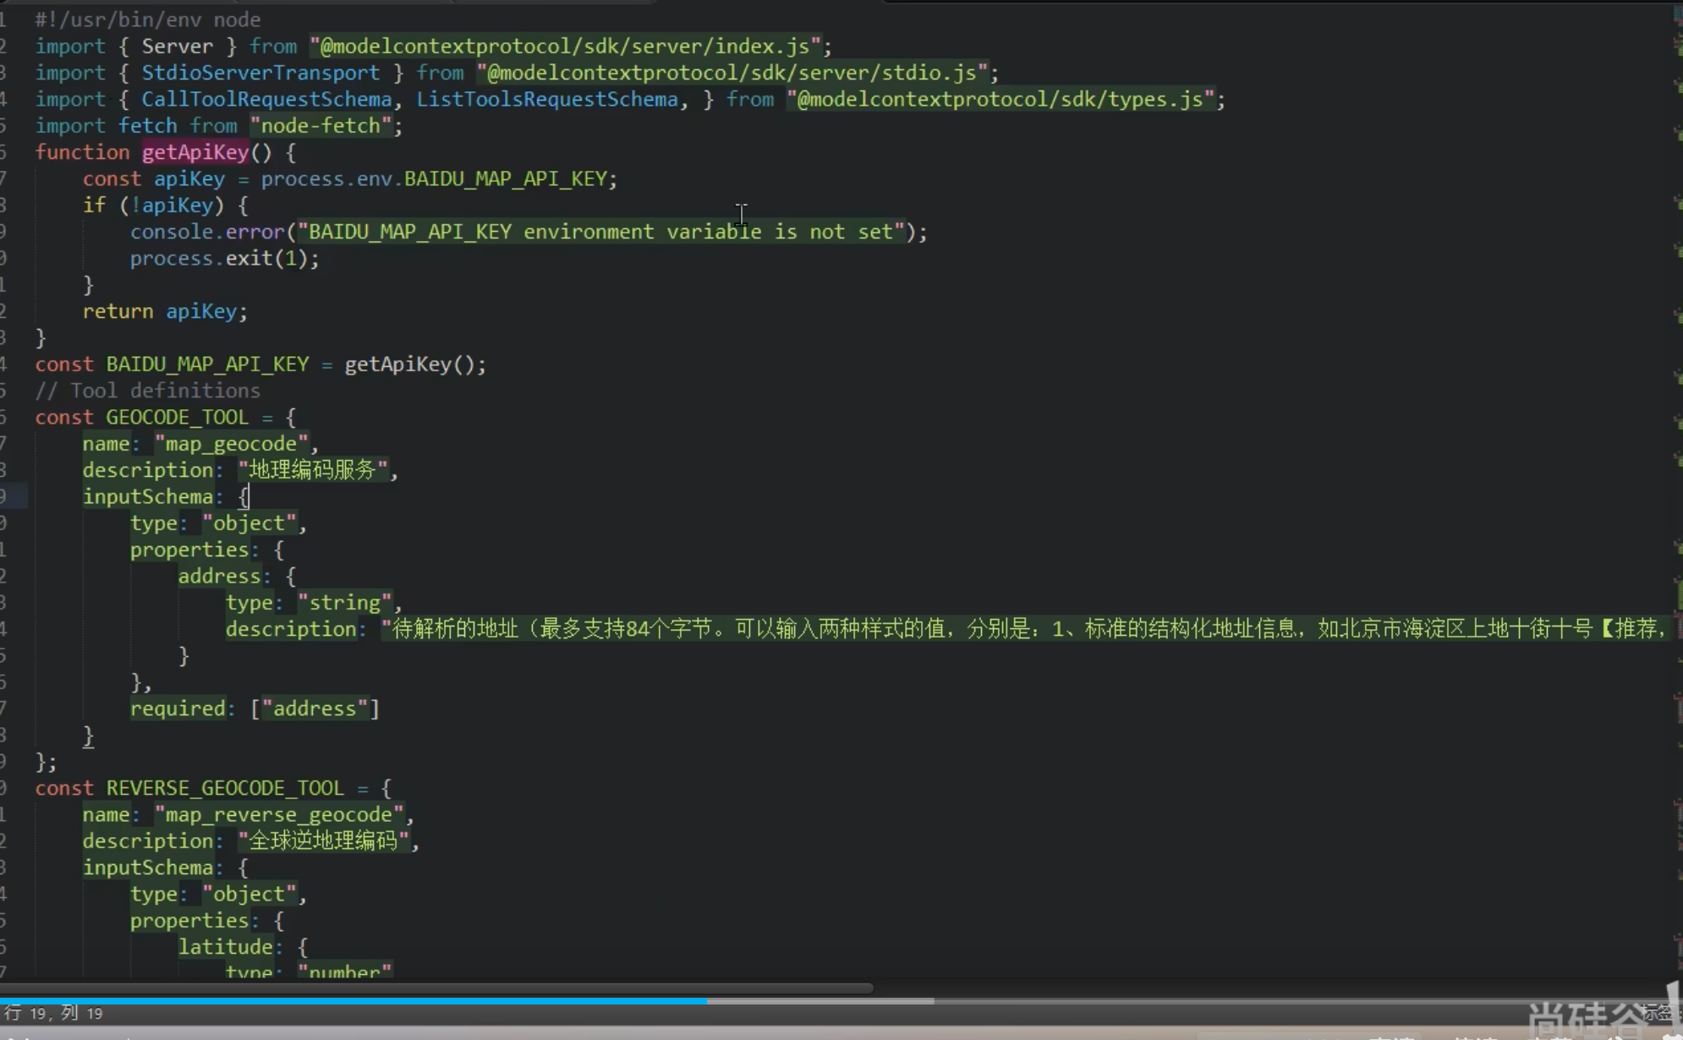Click the StdioServerTransport import identifier
Viewport: 1683px width, 1040px height.
pyautogui.click(x=260, y=73)
